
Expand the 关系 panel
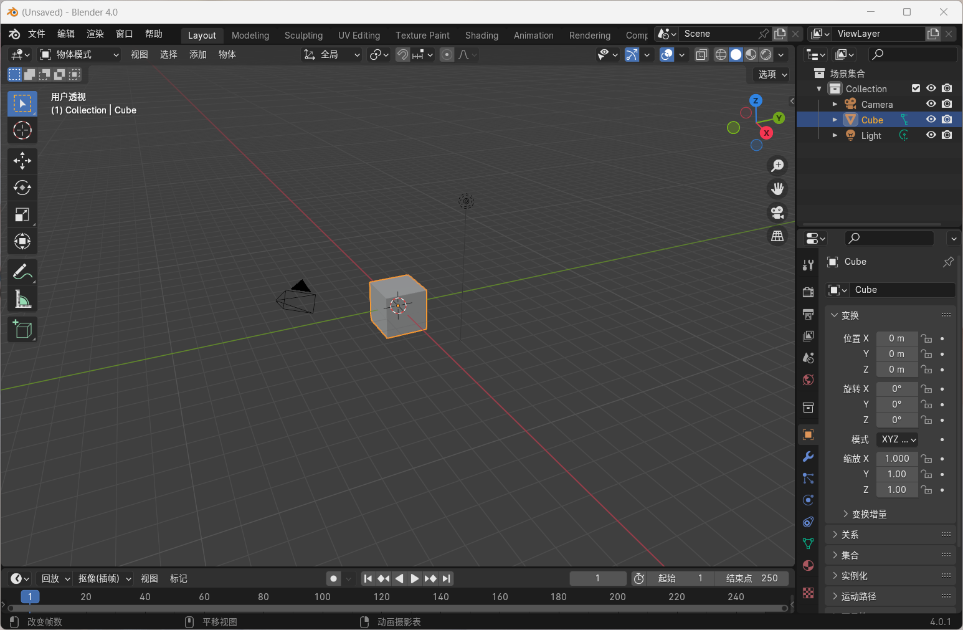[850, 535]
